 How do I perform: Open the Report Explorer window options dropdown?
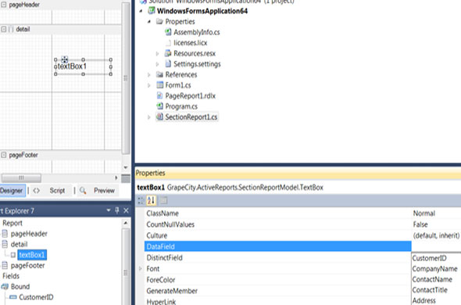point(109,210)
